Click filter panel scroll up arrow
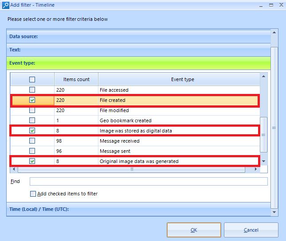Image resolution: width=286 pixels, height=241 pixels. (274, 33)
